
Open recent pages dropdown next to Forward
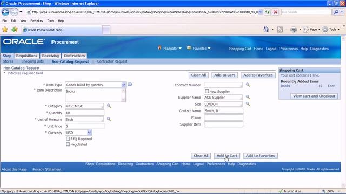tap(21, 12)
